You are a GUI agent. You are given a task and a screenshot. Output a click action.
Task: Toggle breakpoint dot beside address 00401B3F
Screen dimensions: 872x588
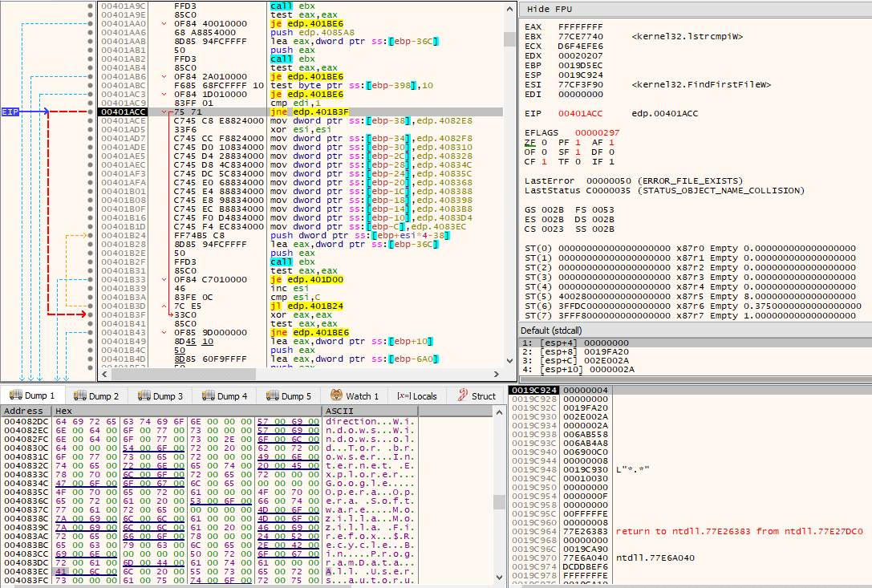click(91, 315)
